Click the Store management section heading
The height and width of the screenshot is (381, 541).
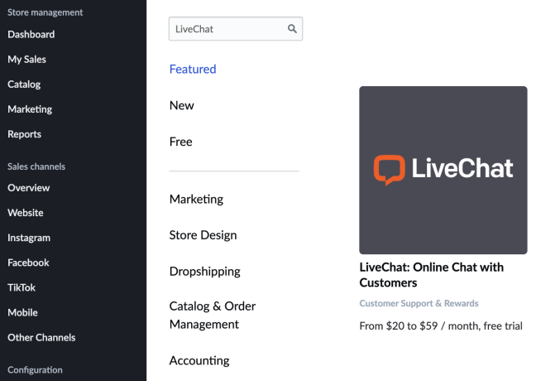pos(45,12)
